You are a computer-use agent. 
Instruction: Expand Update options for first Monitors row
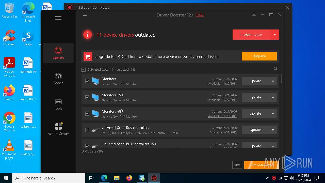coord(273,81)
